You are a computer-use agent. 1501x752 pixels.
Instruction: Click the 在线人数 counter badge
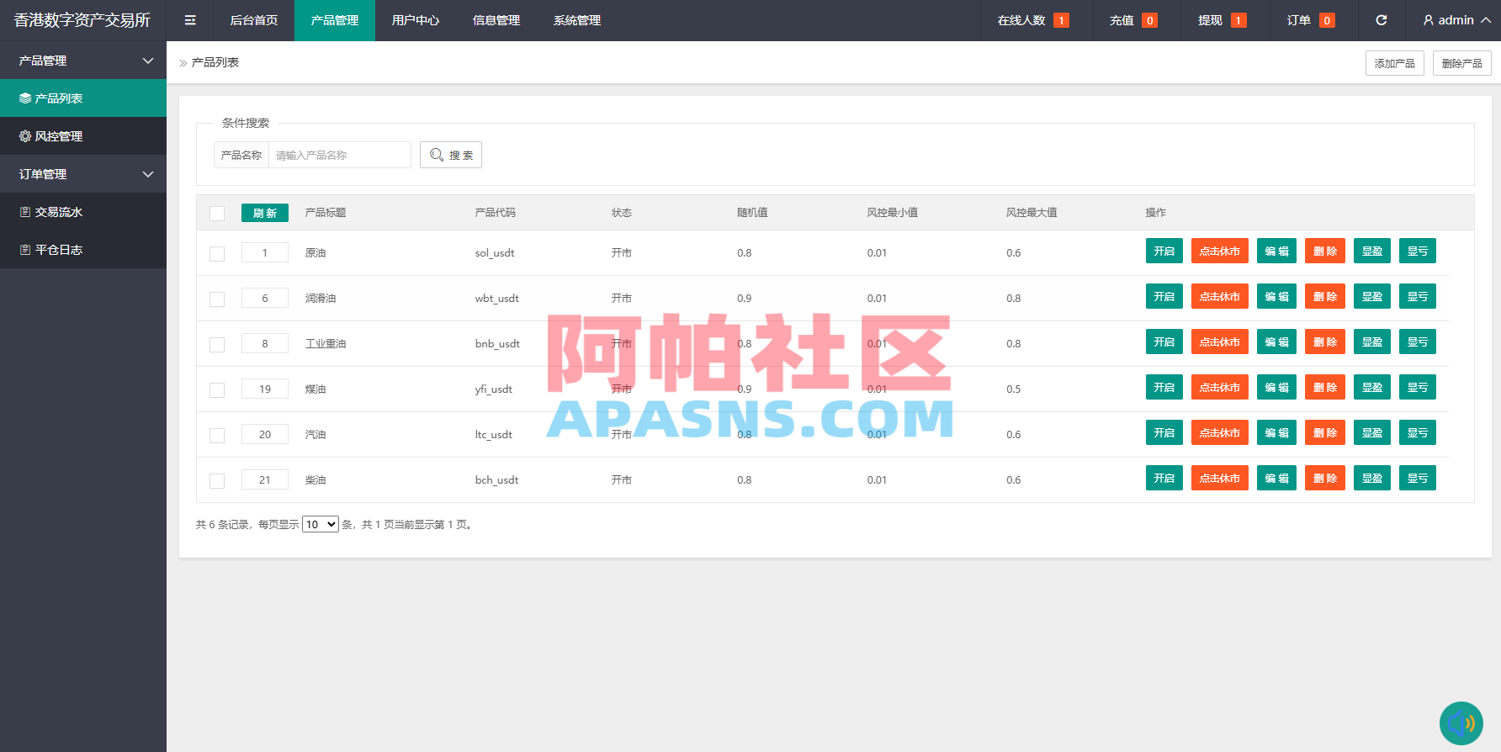pos(1062,20)
